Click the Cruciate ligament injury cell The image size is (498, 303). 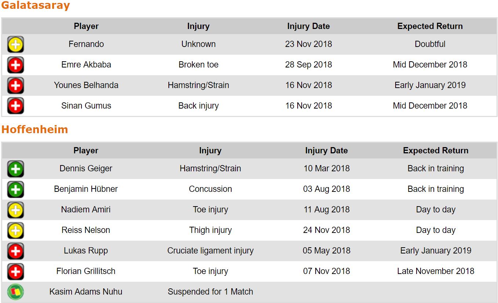click(x=210, y=251)
